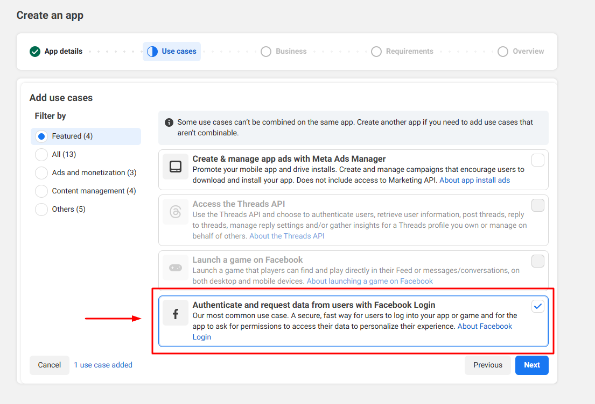
Task: Click the Cancel button
Action: (x=50, y=365)
